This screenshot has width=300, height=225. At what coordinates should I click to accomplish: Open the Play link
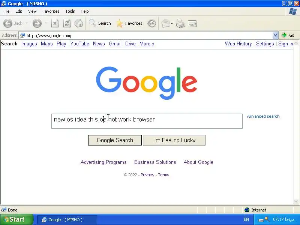point(61,44)
